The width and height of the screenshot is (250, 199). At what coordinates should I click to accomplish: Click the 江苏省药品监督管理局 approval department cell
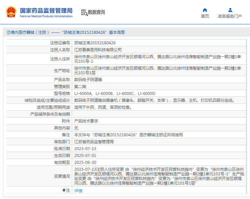[x=94, y=142]
